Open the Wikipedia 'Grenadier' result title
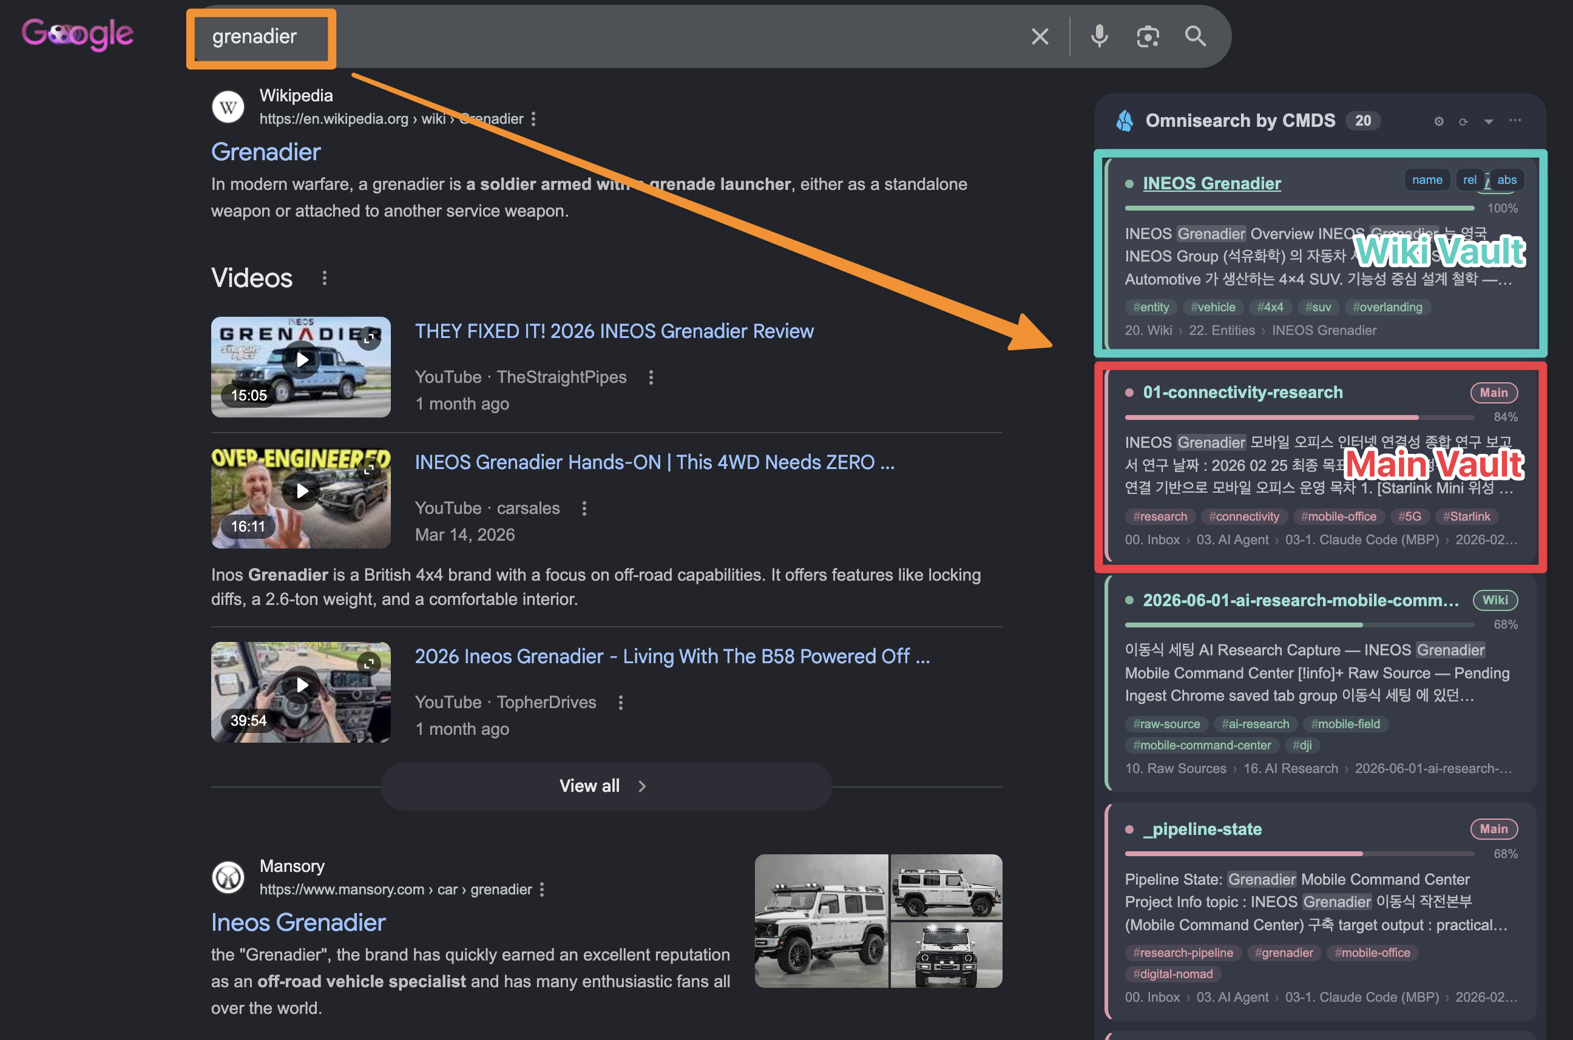1573x1040 pixels. pos(266,152)
